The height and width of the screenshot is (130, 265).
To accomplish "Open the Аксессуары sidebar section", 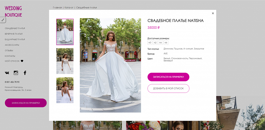I will point(12,45).
